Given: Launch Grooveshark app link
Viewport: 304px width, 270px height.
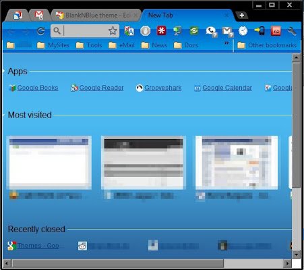Looking at the screenshot, I should coord(158,88).
